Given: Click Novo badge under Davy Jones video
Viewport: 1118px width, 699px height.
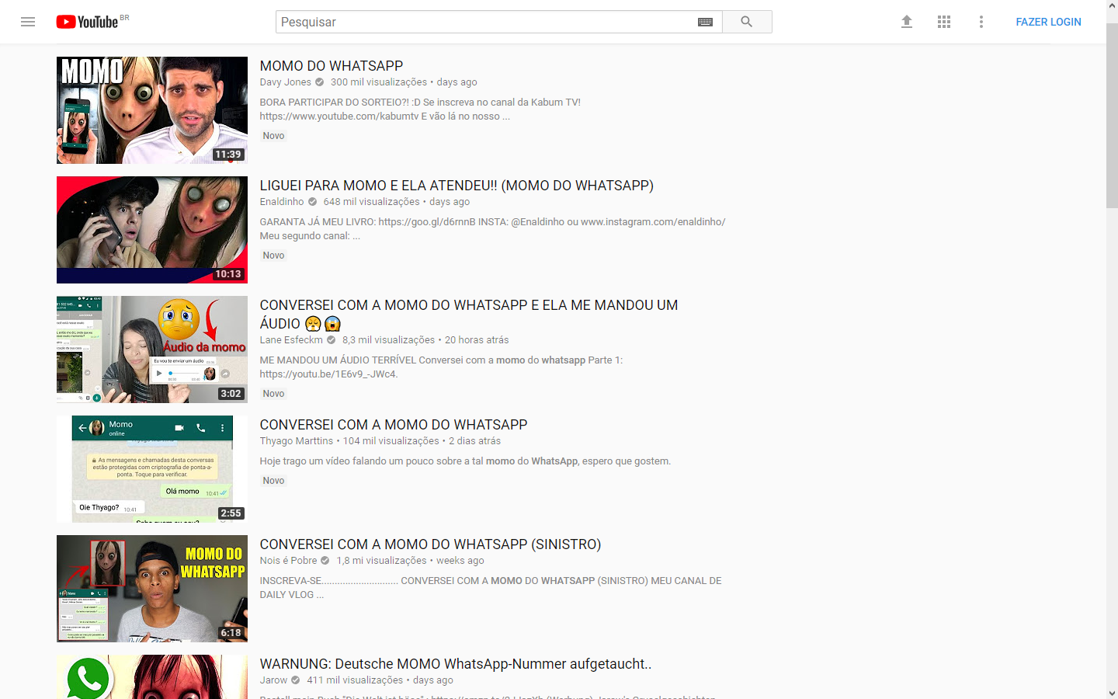Looking at the screenshot, I should pyautogui.click(x=273, y=136).
